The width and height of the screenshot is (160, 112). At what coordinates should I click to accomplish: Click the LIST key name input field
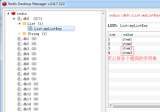pyautogui.click(x=140, y=25)
